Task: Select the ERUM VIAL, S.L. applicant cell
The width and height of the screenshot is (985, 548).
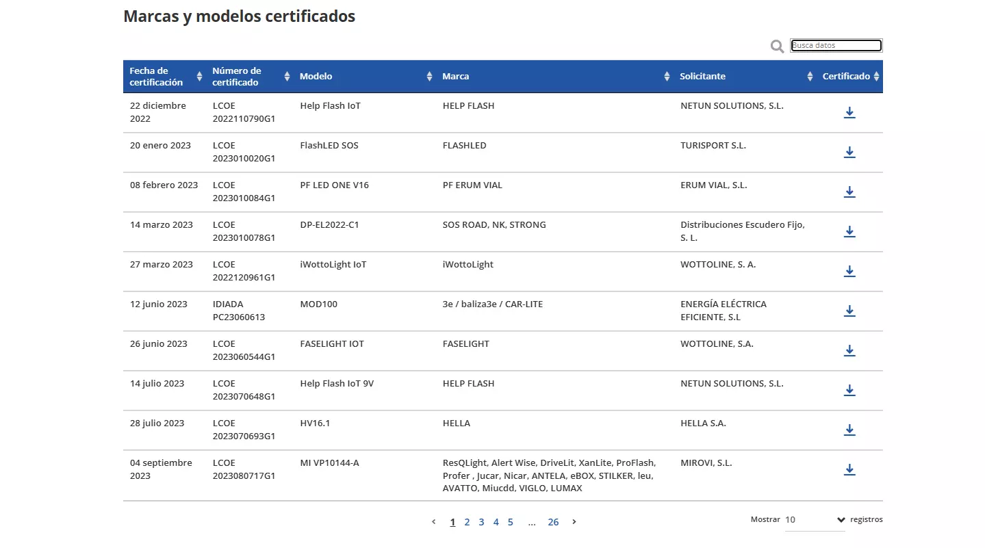Action: [714, 185]
